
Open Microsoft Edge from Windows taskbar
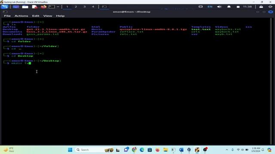pos(142,150)
